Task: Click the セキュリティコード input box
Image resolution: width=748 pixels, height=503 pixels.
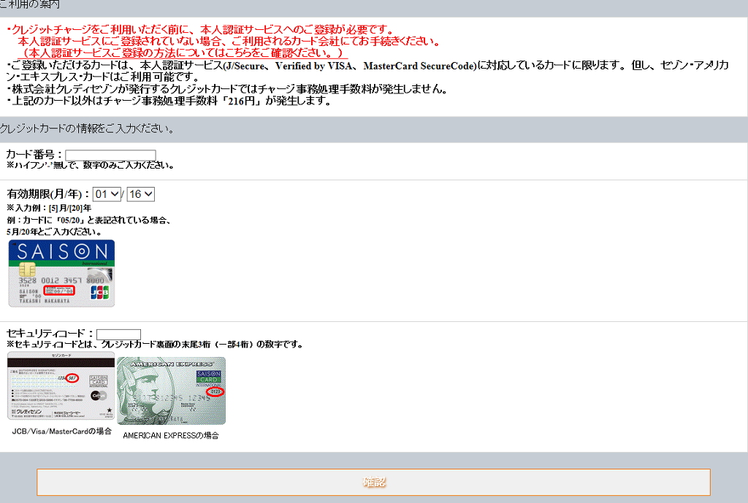Action: pyautogui.click(x=117, y=334)
